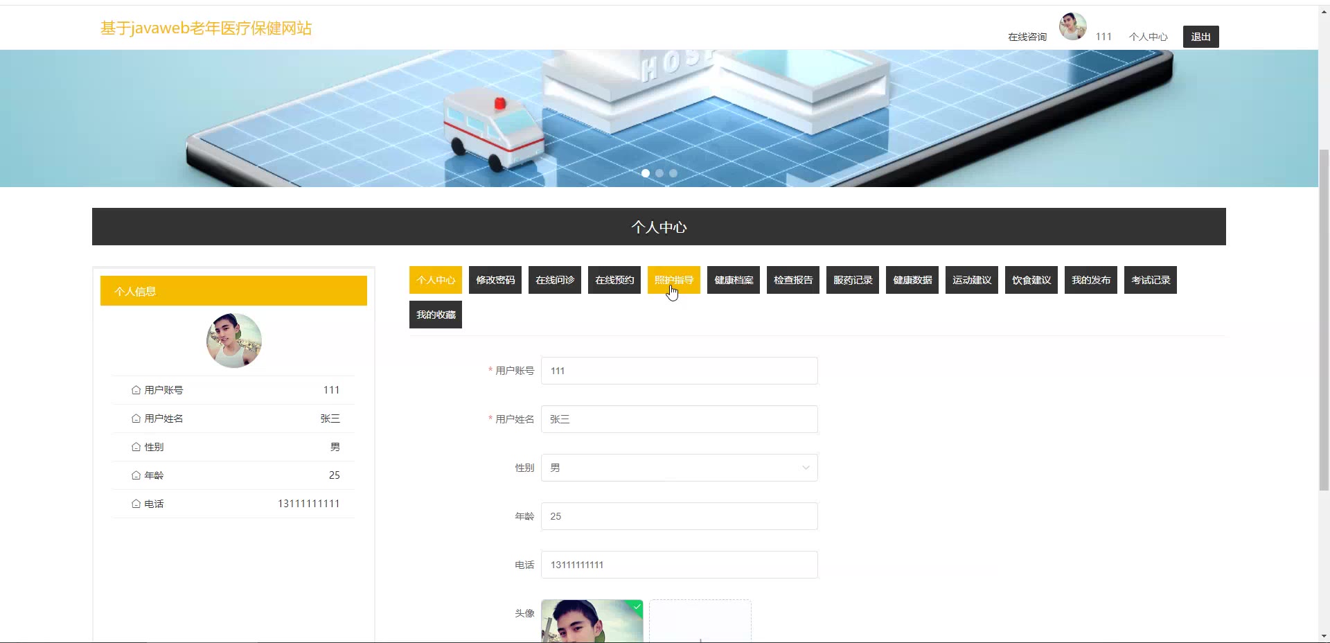Open the 服药记录 tab
Image resolution: width=1330 pixels, height=643 pixels.
[853, 280]
